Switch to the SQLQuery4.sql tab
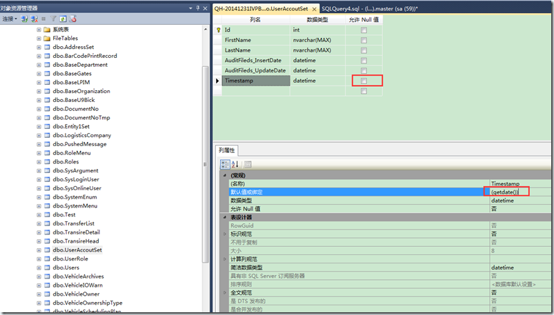554x315 pixels. 370,9
